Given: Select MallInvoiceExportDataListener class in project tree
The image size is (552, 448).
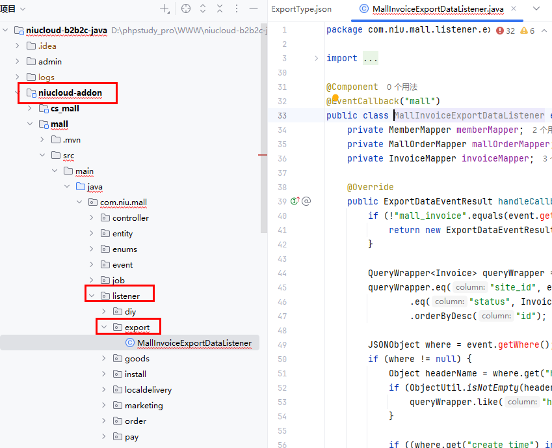Looking at the screenshot, I should [x=194, y=343].
